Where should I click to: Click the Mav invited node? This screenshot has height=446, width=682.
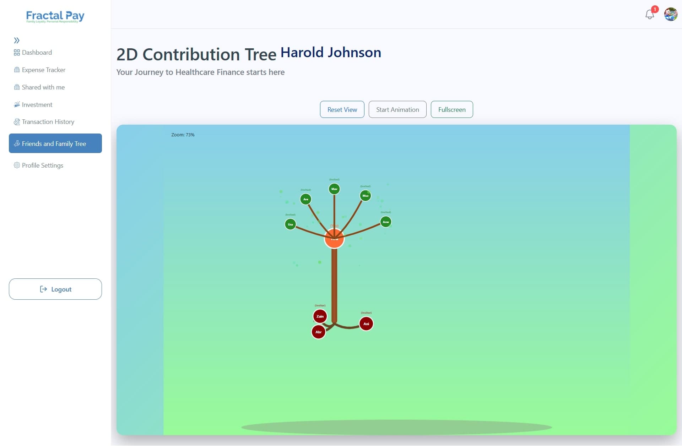point(334,189)
